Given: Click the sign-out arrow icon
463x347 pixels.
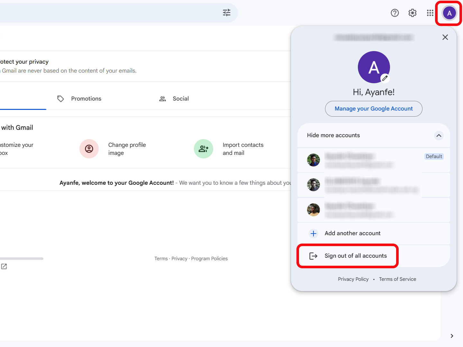Looking at the screenshot, I should pos(313,256).
